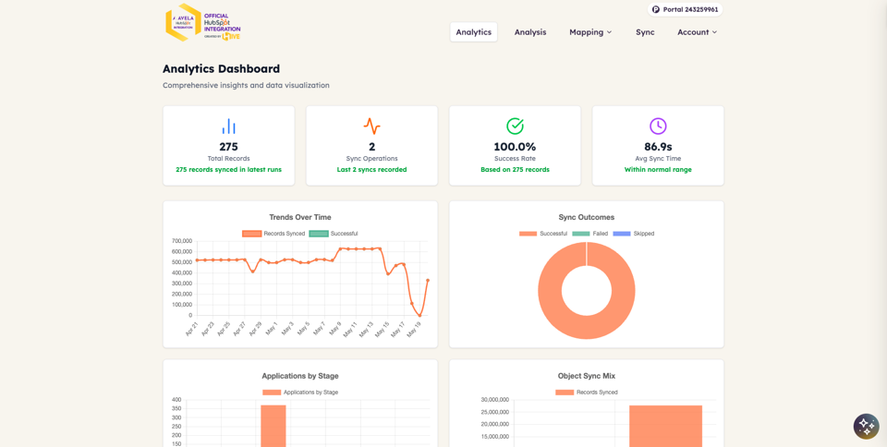
Task: Click the Applications by Stage chart title
Action: pos(300,376)
